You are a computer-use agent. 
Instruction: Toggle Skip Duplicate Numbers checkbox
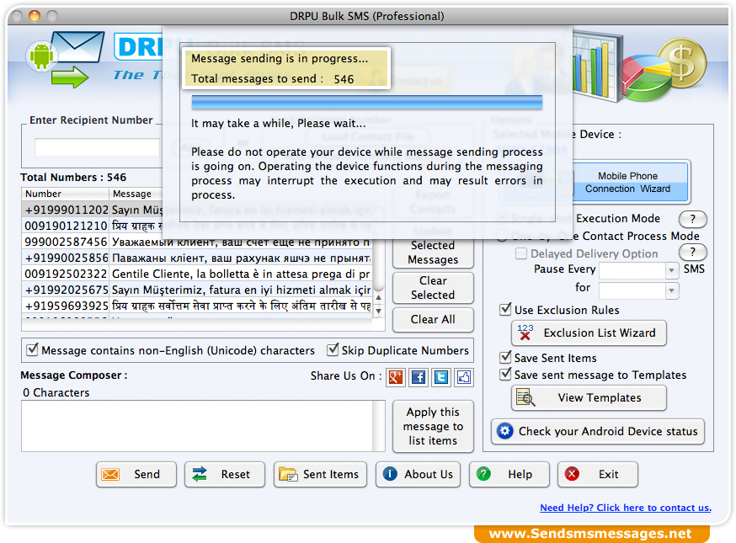(333, 349)
